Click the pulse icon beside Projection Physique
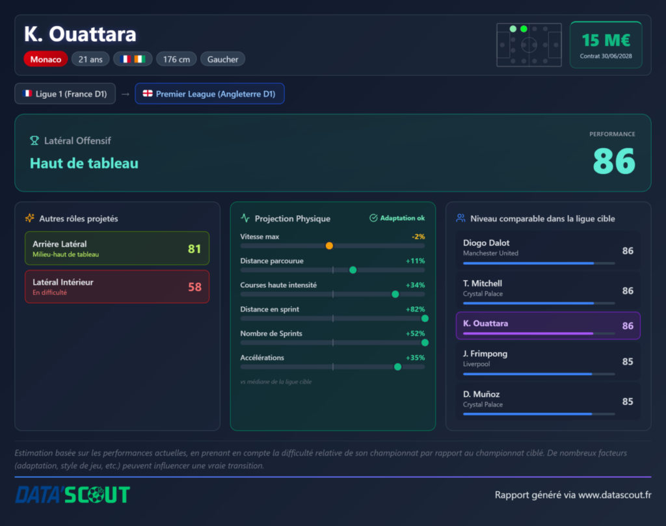666x526 pixels. pos(245,218)
